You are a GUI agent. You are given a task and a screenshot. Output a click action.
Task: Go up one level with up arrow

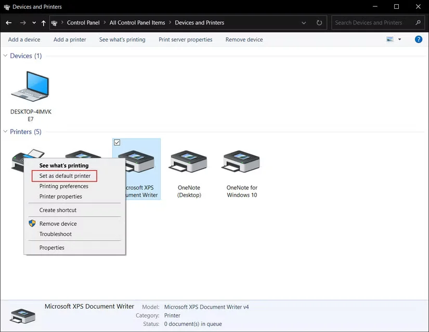[43, 23]
